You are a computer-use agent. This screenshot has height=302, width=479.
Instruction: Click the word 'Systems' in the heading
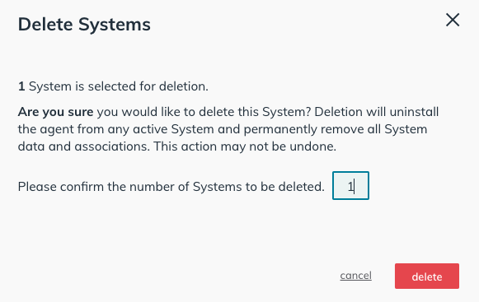click(x=115, y=25)
